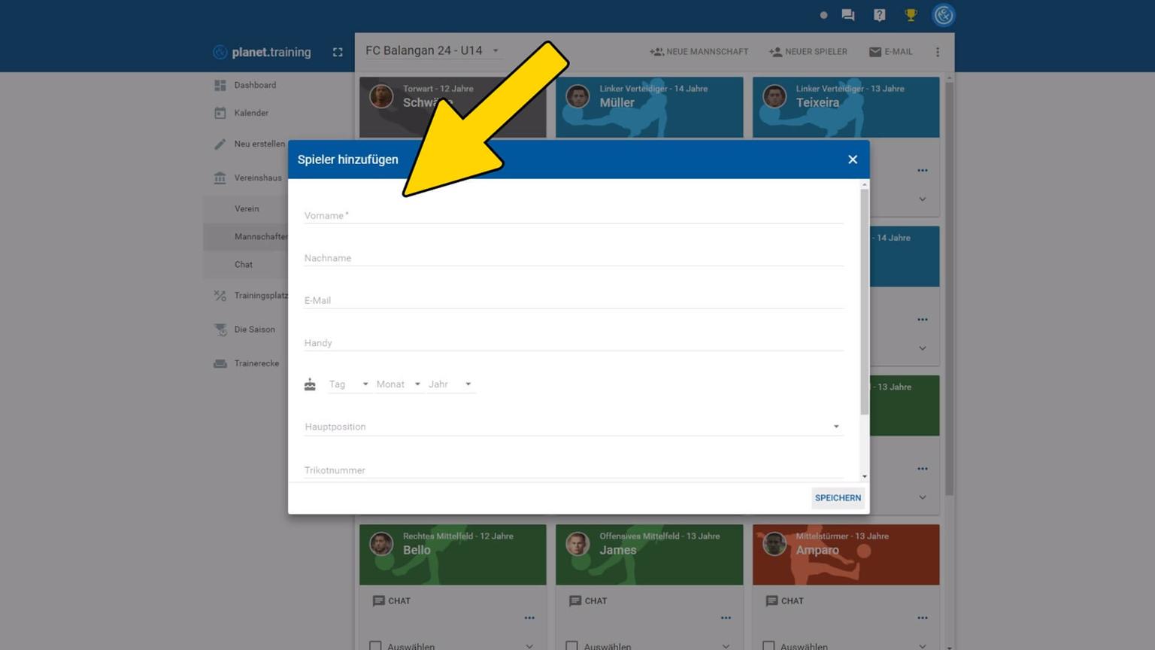This screenshot has height=650, width=1155.
Task: Click the Dashboard grid icon in sidebar
Action: pos(220,86)
